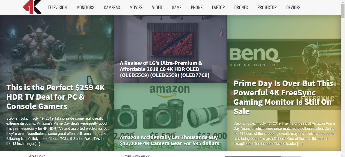The height and width of the screenshot is (157, 345).
Task: Click the vertical page scrollbar
Action: [x=343, y=78]
